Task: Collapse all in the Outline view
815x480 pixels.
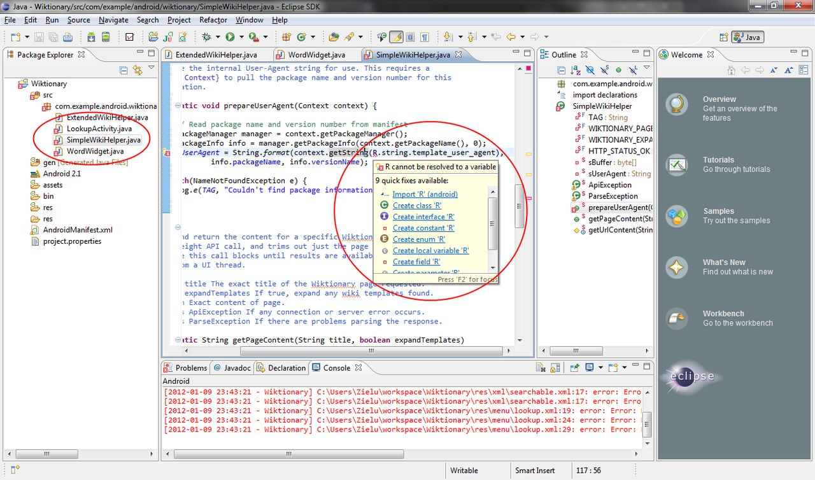Action: point(562,70)
